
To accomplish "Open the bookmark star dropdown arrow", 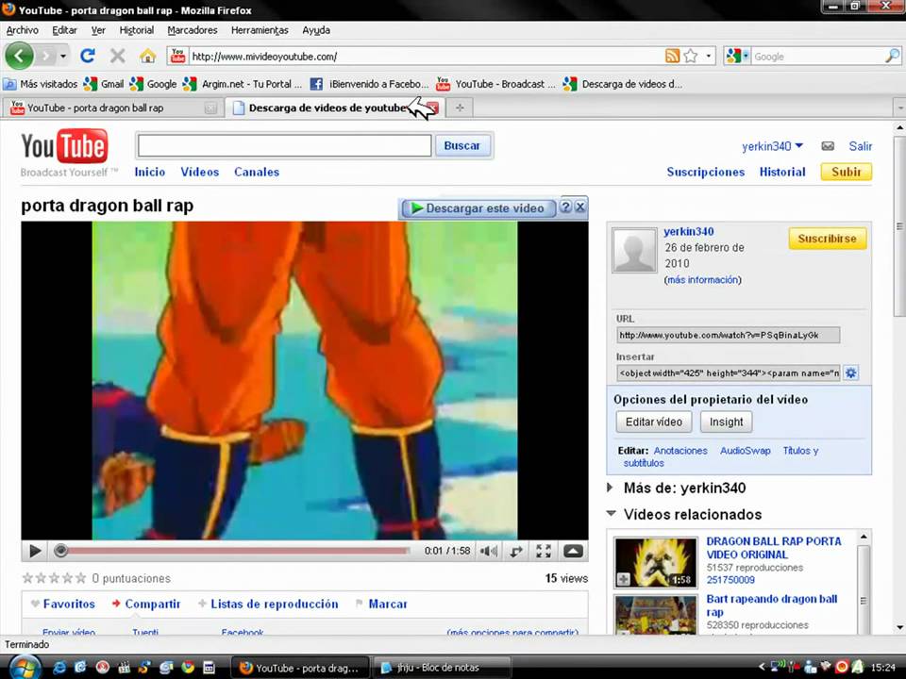I will click(x=709, y=56).
